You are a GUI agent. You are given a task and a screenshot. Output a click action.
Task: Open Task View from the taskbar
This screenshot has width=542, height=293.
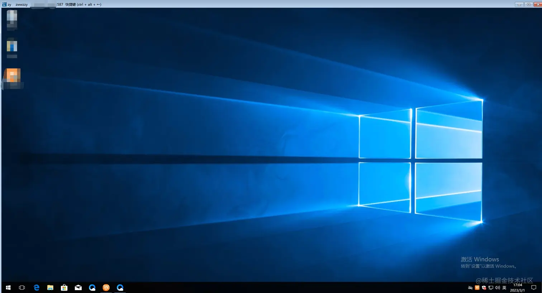[x=22, y=288]
